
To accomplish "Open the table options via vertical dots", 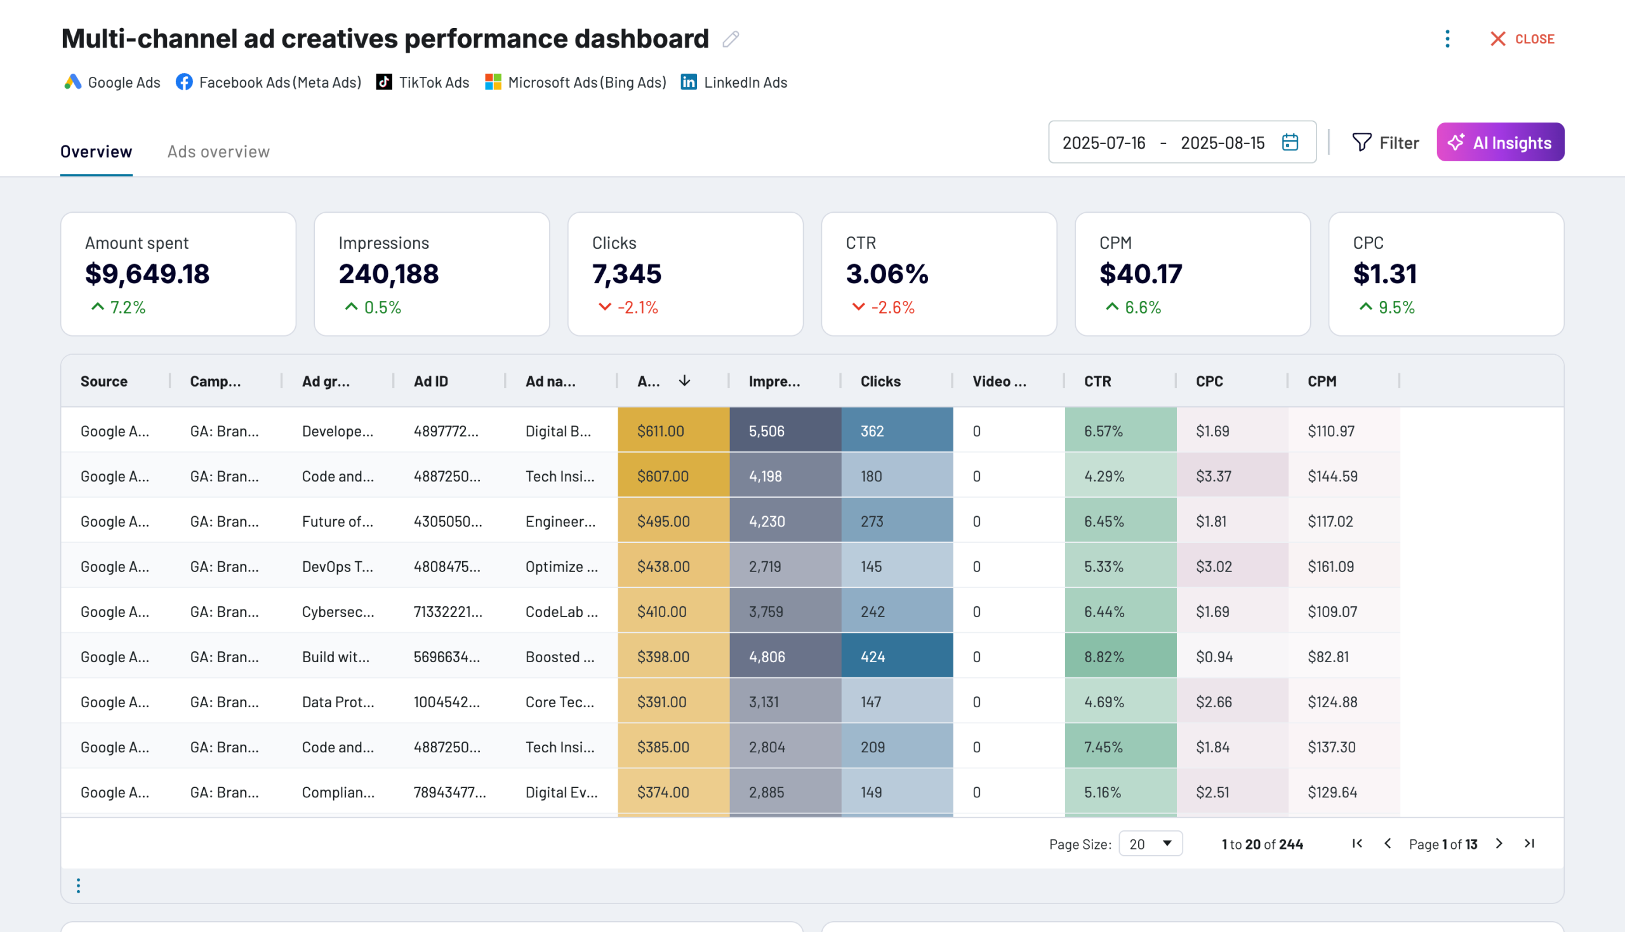I will (78, 885).
